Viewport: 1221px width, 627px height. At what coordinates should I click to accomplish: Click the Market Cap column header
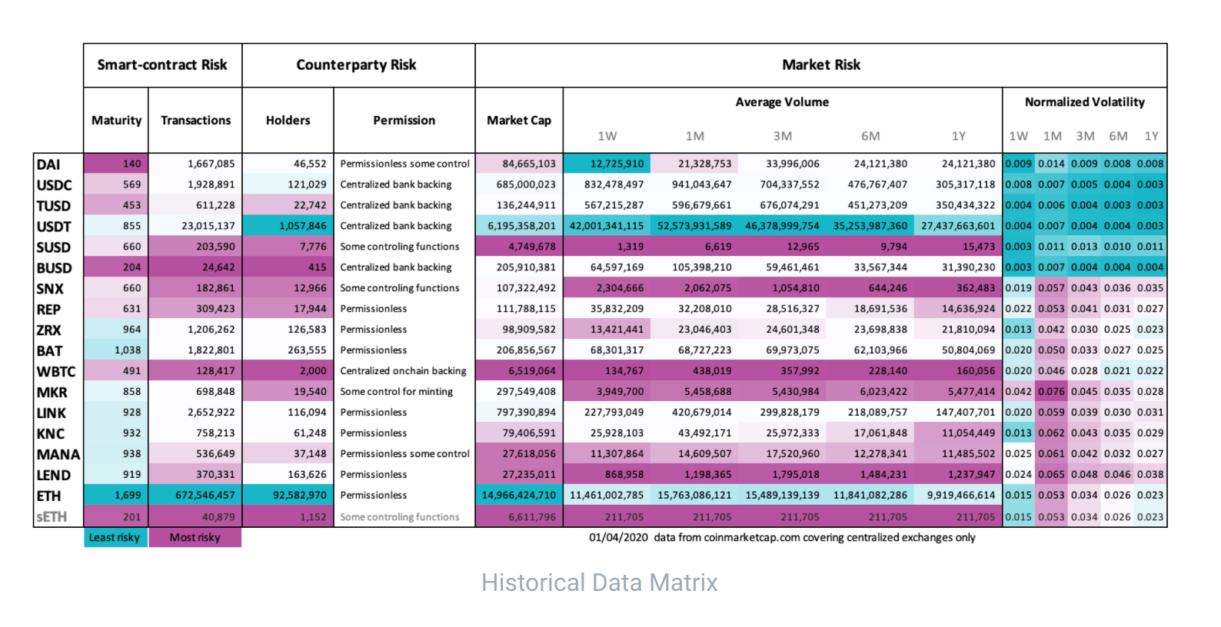point(519,121)
